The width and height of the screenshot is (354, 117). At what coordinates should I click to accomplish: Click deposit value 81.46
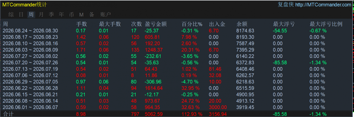click(215, 69)
